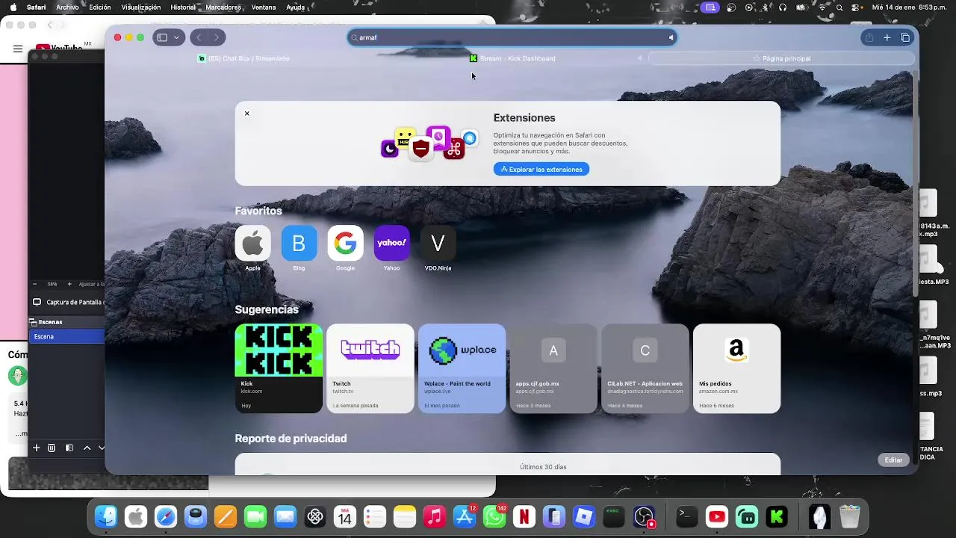Open the Ayuda menu
Image resolution: width=956 pixels, height=538 pixels.
(295, 7)
